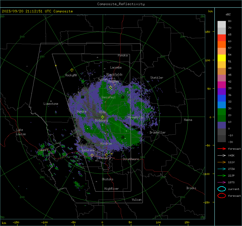
Task: Select the red 'forecast' ellipse legend icon
Action: (x=222, y=195)
